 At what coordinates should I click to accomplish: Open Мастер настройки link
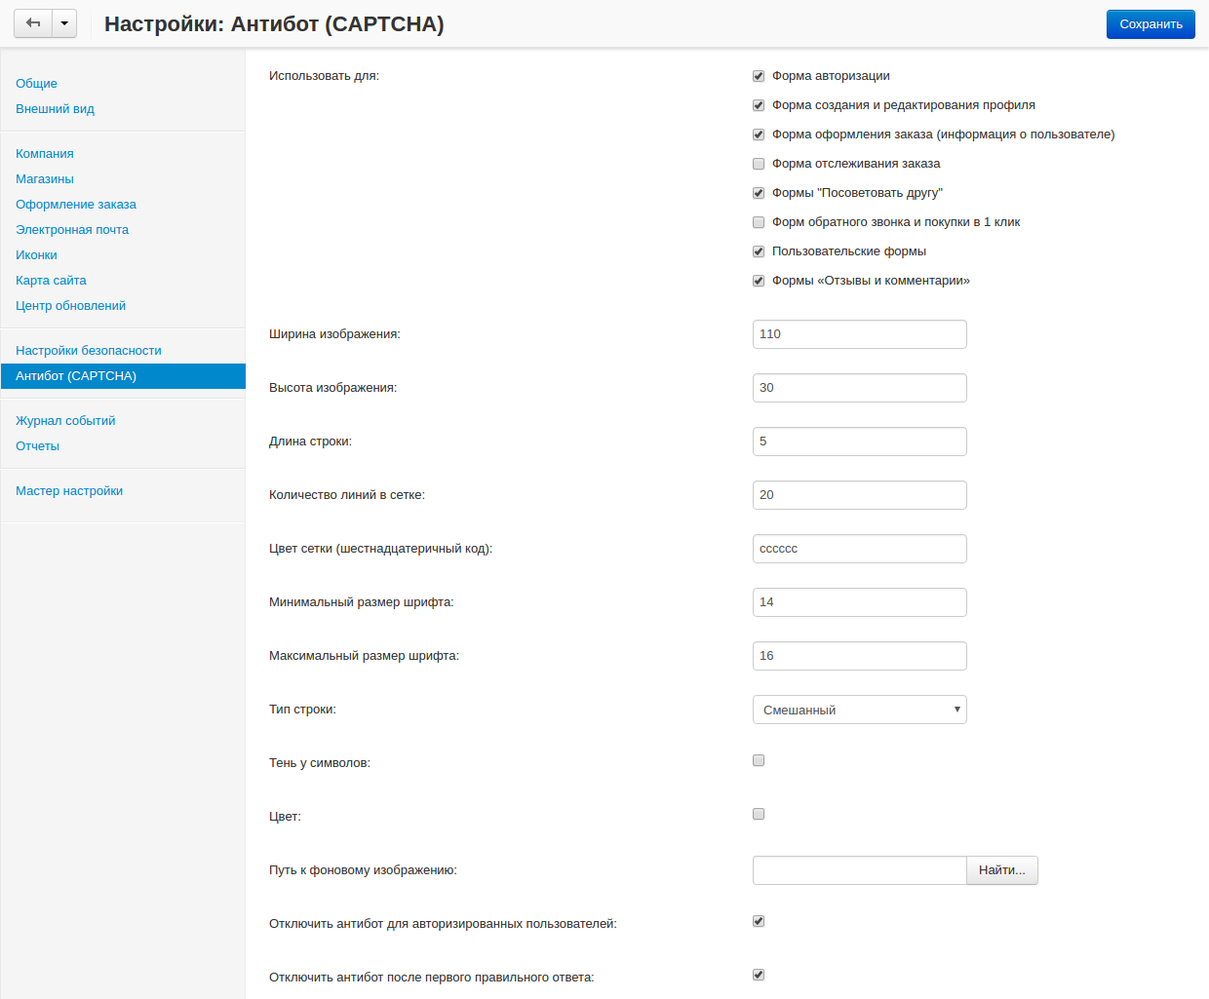[69, 491]
